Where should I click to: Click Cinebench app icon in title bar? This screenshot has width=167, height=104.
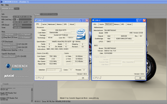(x=1, y=2)
